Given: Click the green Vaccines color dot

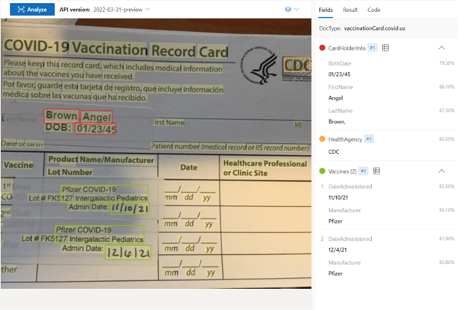Looking at the screenshot, I should click(322, 171).
